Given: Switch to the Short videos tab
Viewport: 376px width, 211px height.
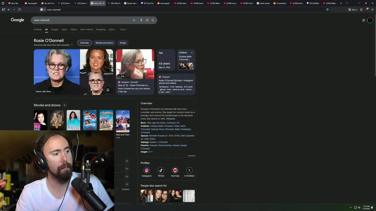Looking at the screenshot, I should point(87,29).
